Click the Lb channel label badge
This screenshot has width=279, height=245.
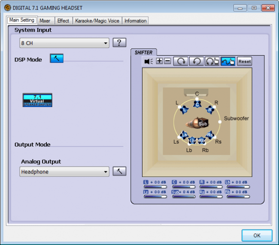coord(227,182)
